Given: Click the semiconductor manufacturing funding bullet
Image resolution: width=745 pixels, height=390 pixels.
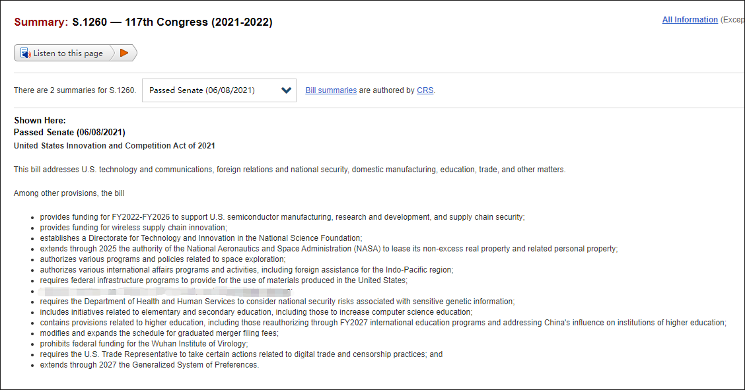Looking at the screenshot, I should [282, 217].
